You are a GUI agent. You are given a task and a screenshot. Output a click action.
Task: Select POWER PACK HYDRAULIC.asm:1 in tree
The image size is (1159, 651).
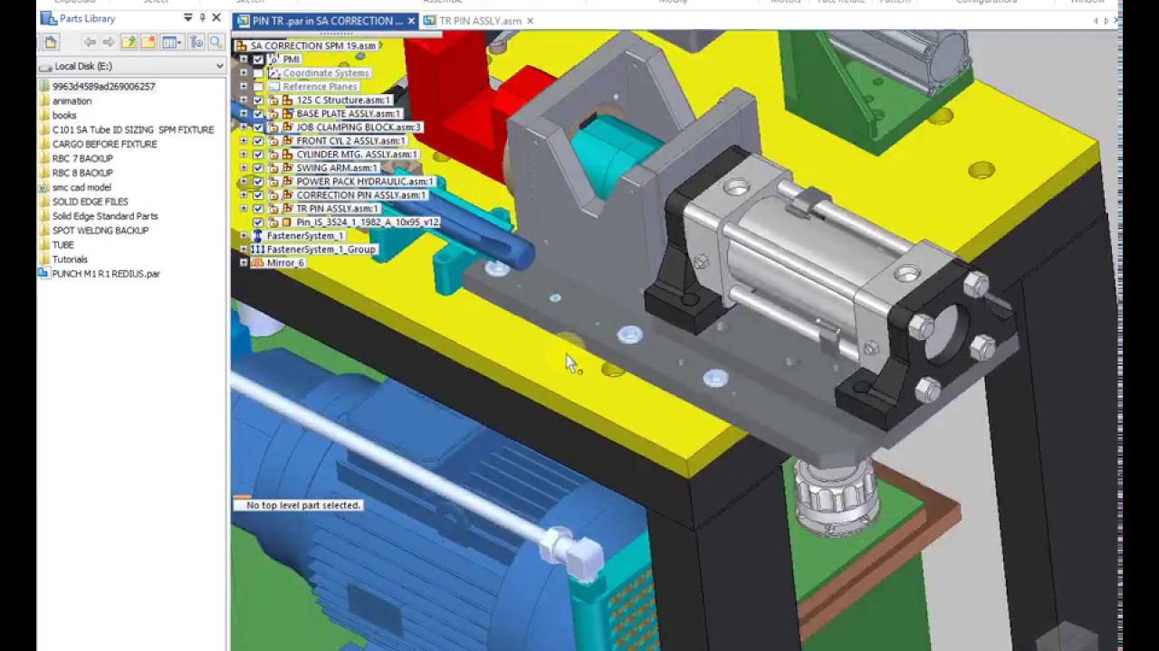tap(365, 182)
